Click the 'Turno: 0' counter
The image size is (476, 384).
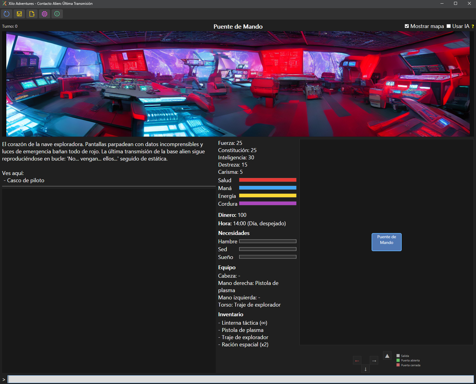10,27
